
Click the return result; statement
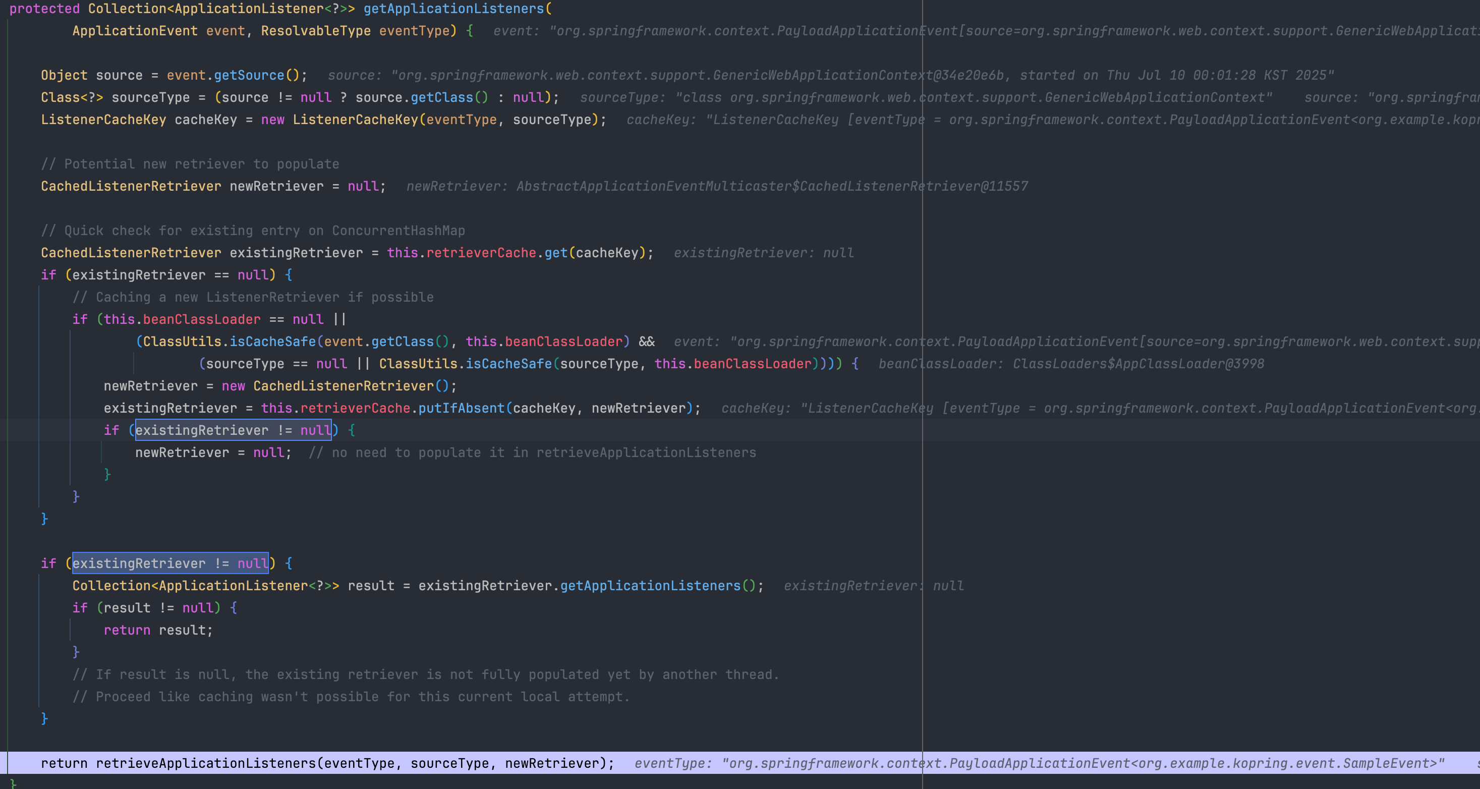158,631
